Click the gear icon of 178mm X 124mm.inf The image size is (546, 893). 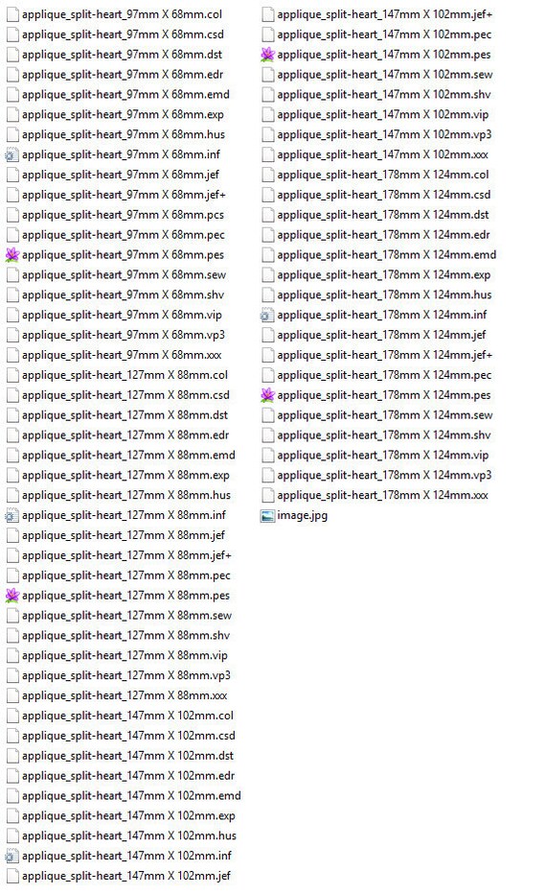(x=267, y=315)
